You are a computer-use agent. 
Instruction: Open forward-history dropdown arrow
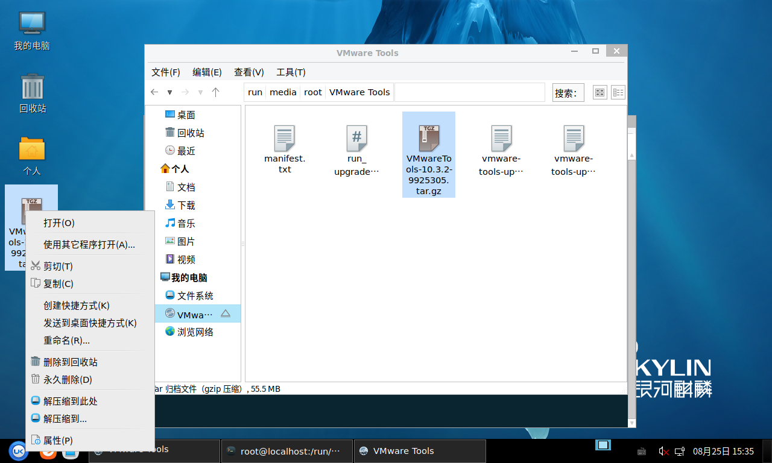pos(200,92)
